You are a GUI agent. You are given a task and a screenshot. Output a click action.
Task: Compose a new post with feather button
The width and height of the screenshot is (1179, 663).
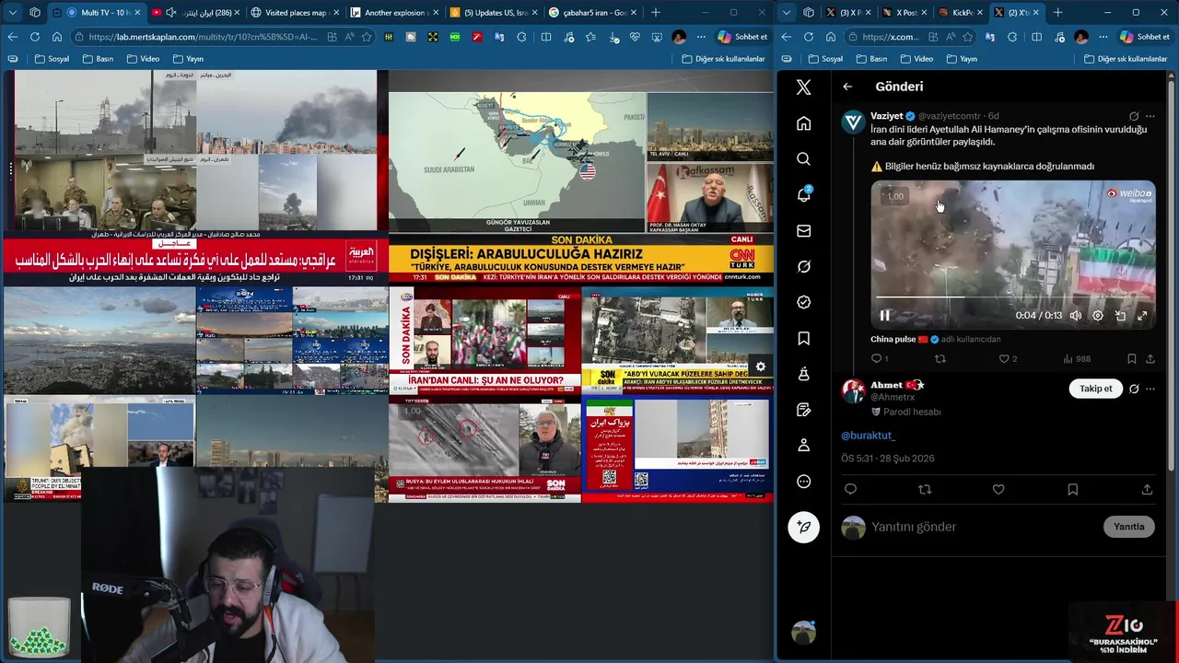(x=803, y=527)
